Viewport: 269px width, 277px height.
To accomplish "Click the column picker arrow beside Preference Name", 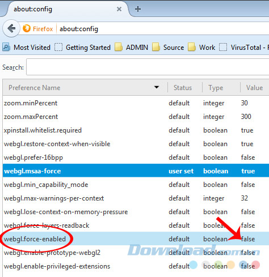I will (x=157, y=87).
